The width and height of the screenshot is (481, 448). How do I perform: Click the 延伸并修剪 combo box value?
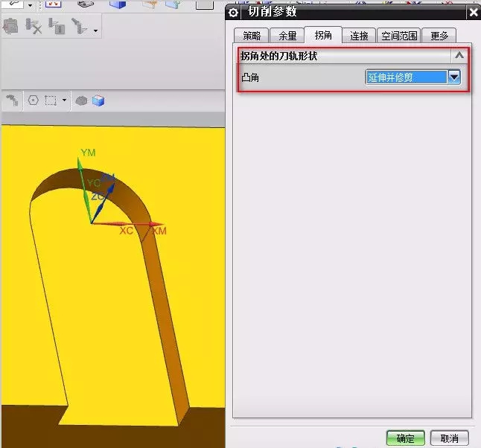pos(407,77)
